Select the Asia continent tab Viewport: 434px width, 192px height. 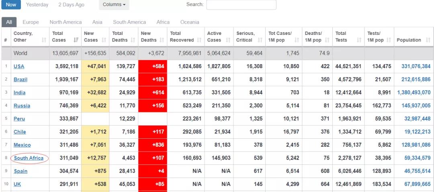[x=97, y=22]
